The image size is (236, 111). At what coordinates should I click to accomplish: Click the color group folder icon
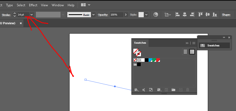(135, 65)
